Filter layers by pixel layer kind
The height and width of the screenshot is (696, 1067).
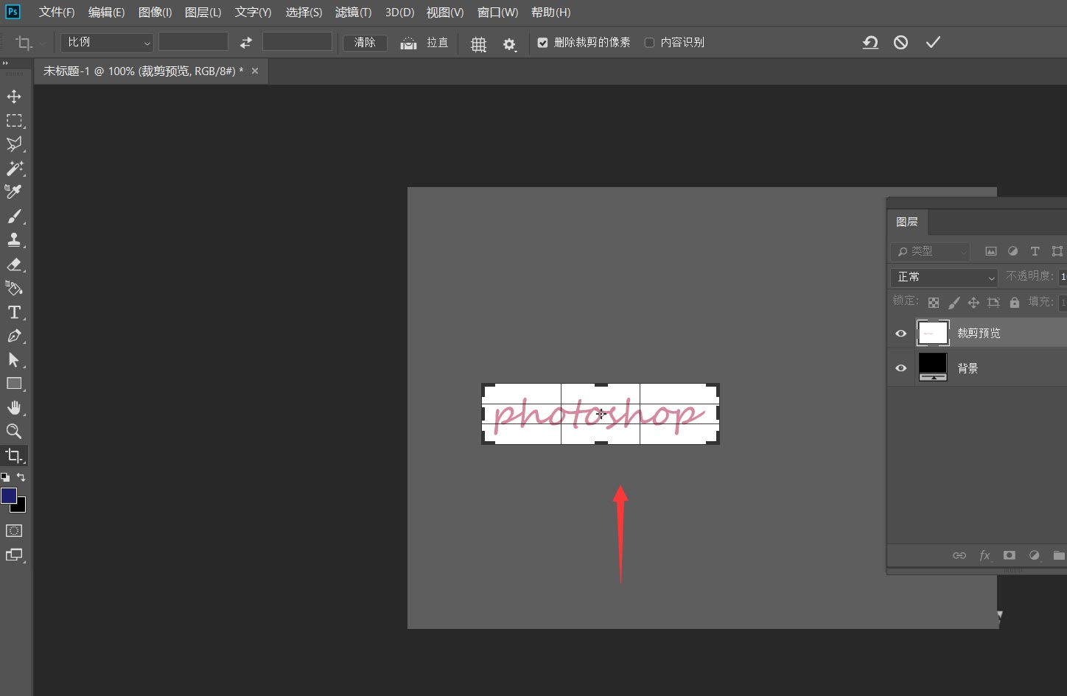(991, 251)
